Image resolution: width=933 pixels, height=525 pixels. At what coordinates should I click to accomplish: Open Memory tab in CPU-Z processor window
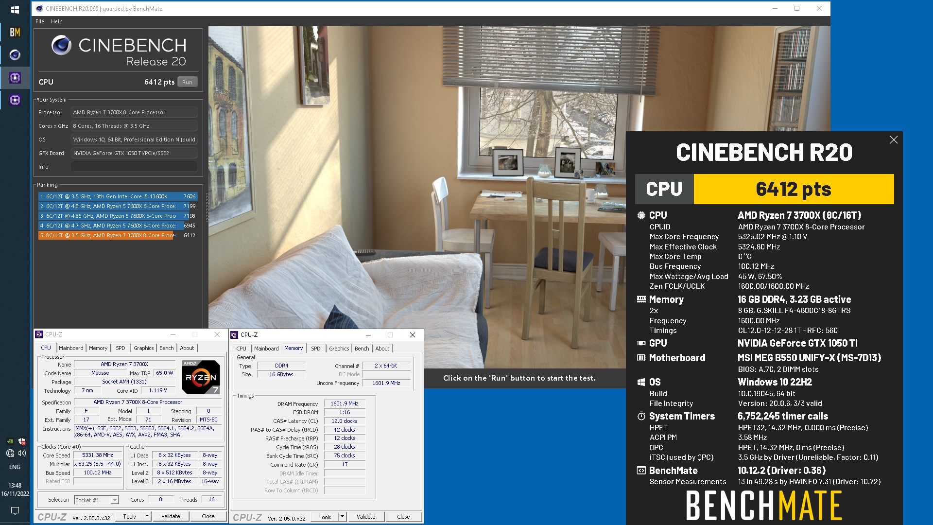pos(98,348)
